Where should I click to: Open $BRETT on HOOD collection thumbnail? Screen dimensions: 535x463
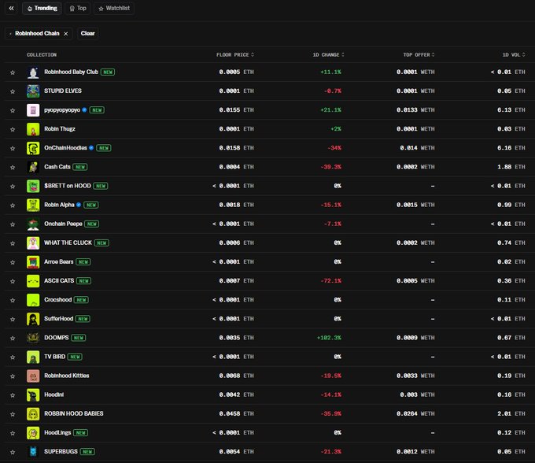(x=33, y=186)
